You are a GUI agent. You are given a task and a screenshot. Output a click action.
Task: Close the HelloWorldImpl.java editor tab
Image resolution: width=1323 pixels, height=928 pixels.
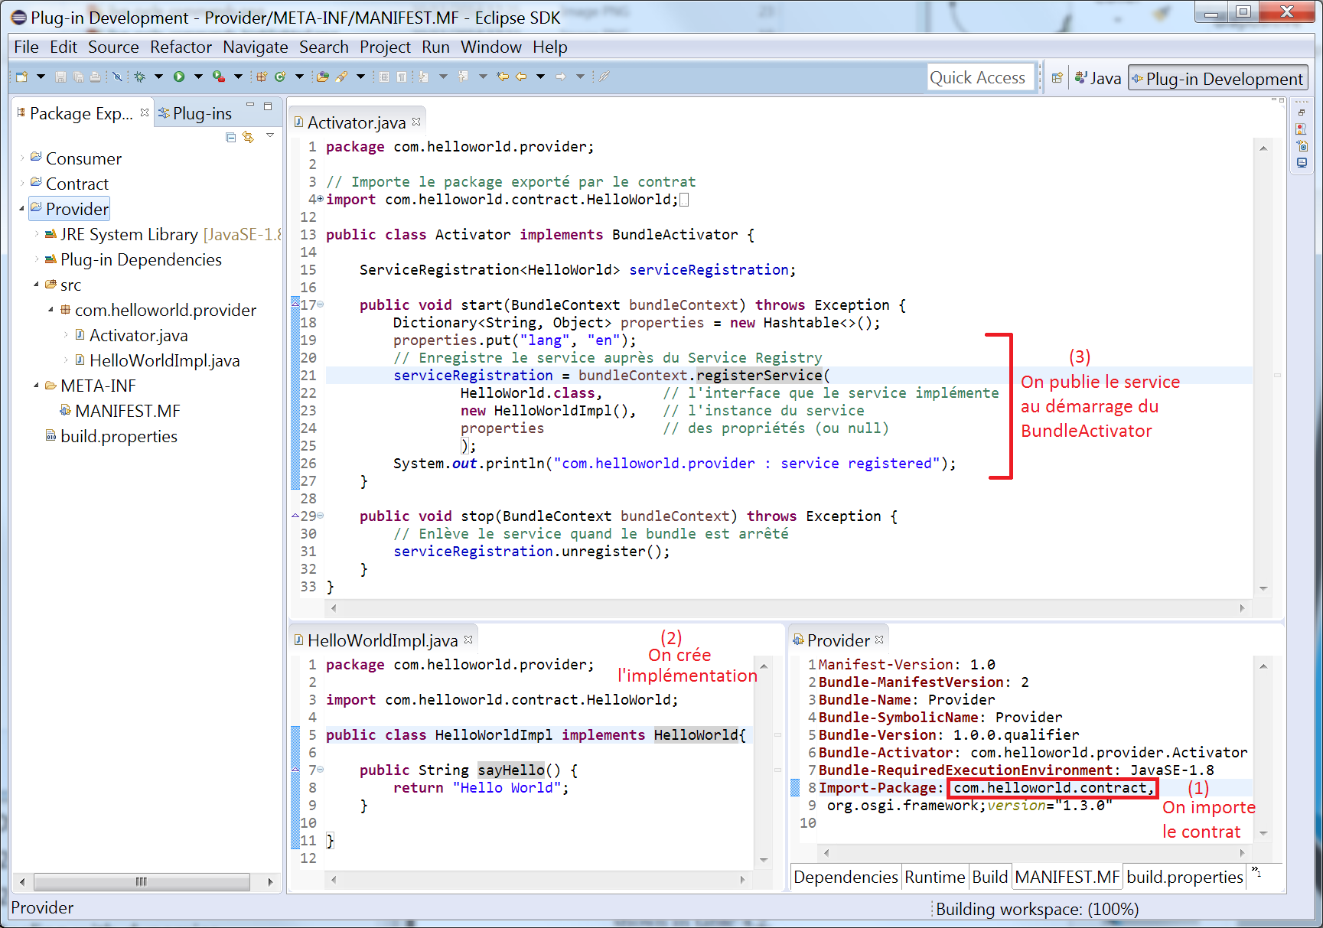click(468, 640)
